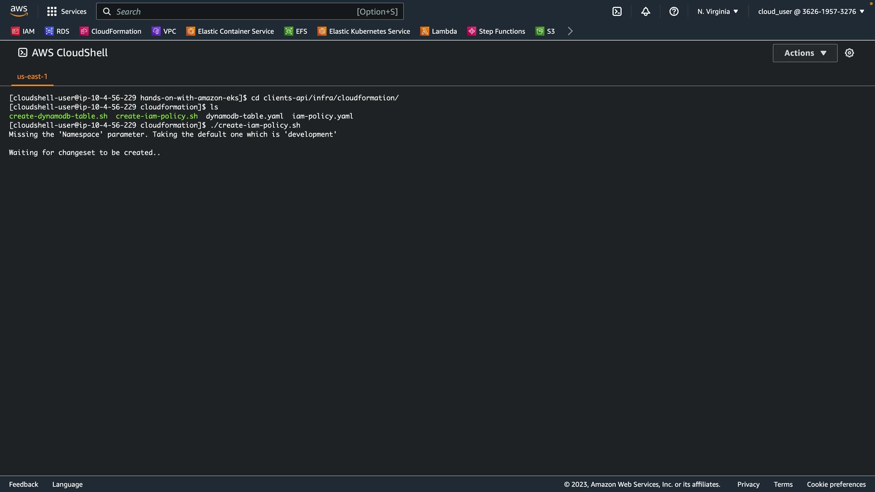Open the Step Functions shortcut

(496, 31)
